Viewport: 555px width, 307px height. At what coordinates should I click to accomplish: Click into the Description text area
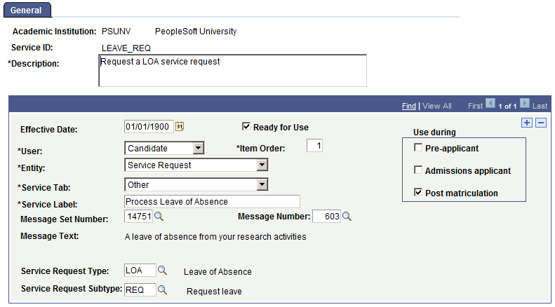click(232, 71)
